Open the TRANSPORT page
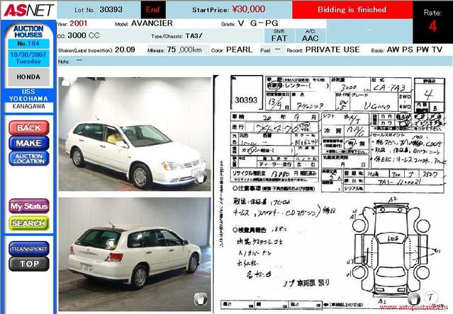 [x=29, y=249]
